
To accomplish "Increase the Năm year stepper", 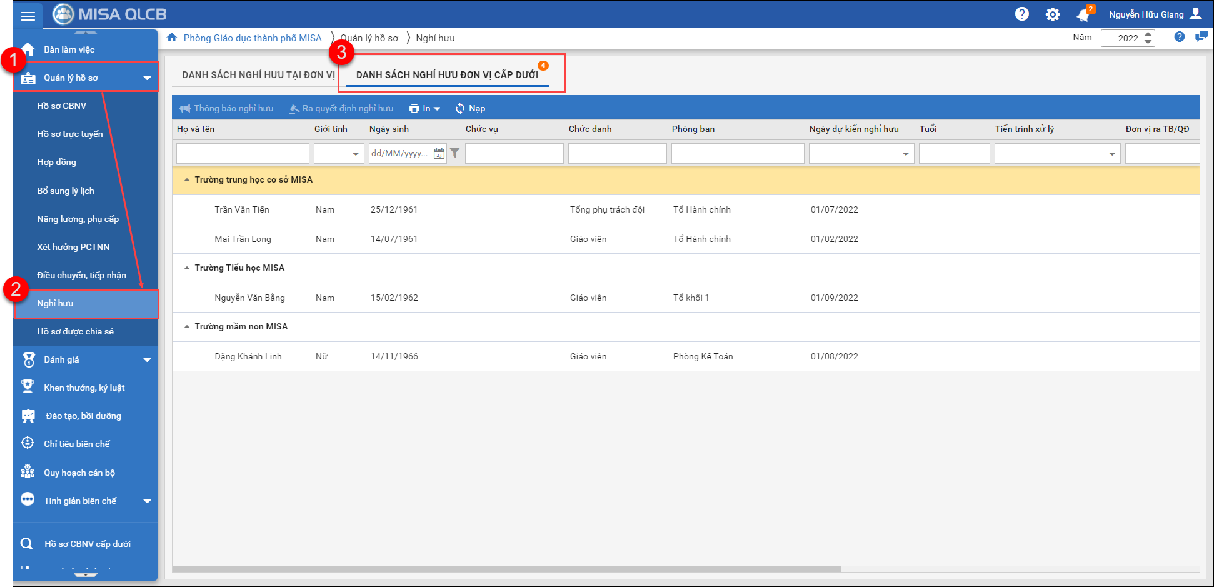I will tap(1148, 34).
